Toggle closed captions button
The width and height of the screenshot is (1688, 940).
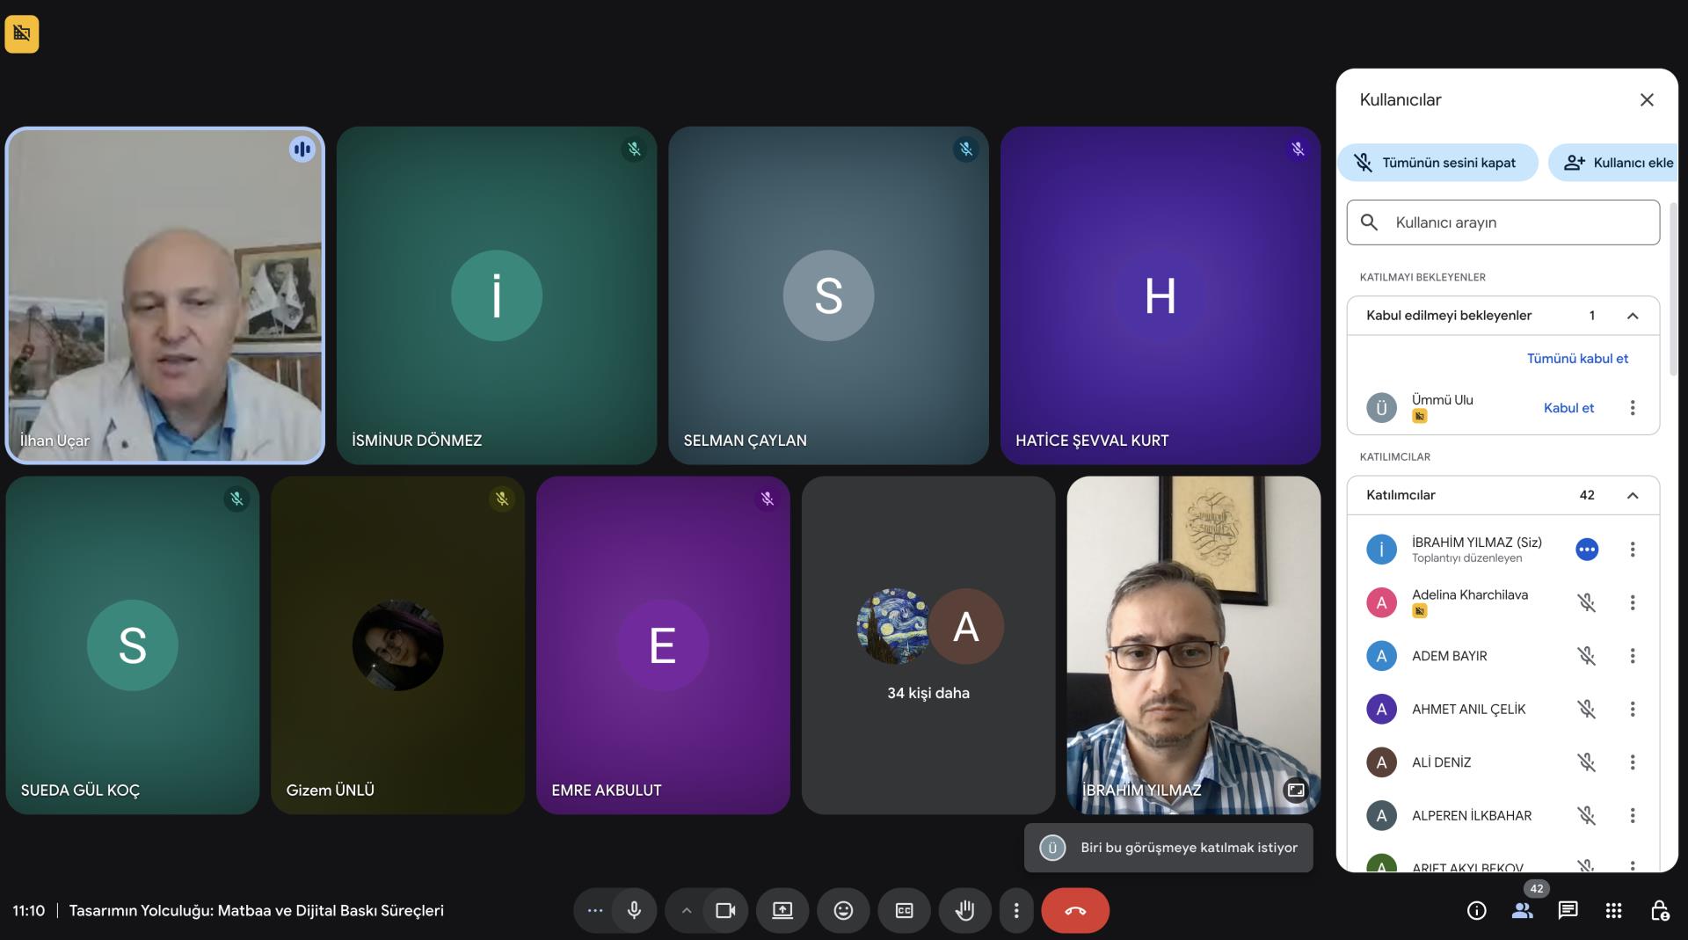(904, 911)
